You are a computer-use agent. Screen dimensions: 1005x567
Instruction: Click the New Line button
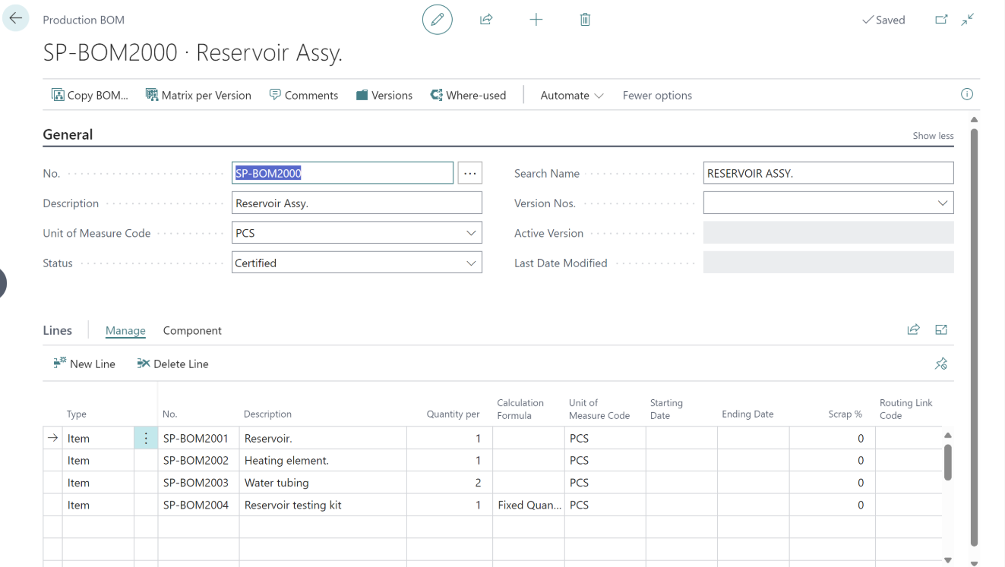84,364
